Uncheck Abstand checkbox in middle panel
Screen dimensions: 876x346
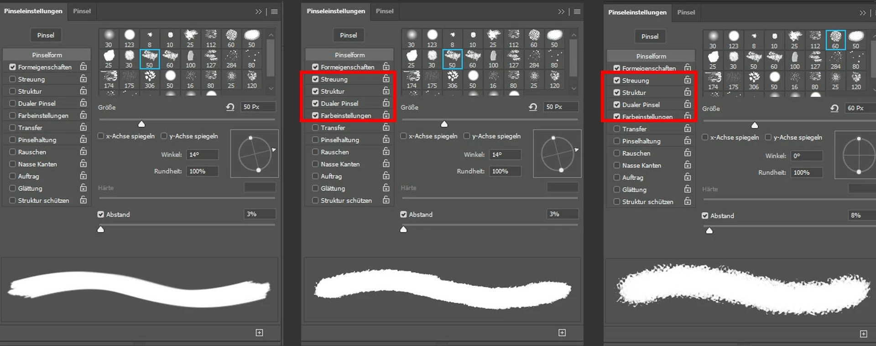tap(403, 214)
